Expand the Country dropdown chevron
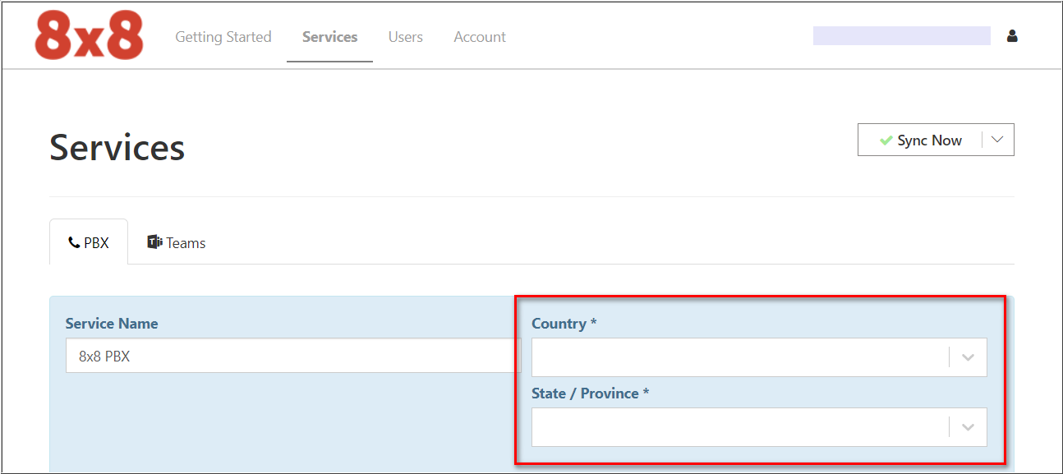This screenshot has height=474, width=1063. [968, 357]
